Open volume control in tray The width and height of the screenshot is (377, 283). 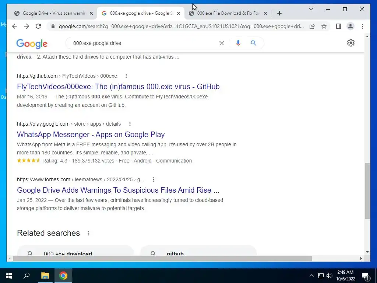[x=329, y=276]
